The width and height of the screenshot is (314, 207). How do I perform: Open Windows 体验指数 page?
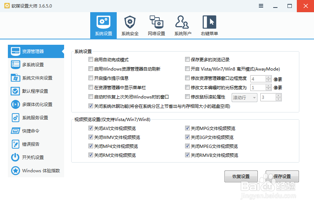click(x=36, y=170)
